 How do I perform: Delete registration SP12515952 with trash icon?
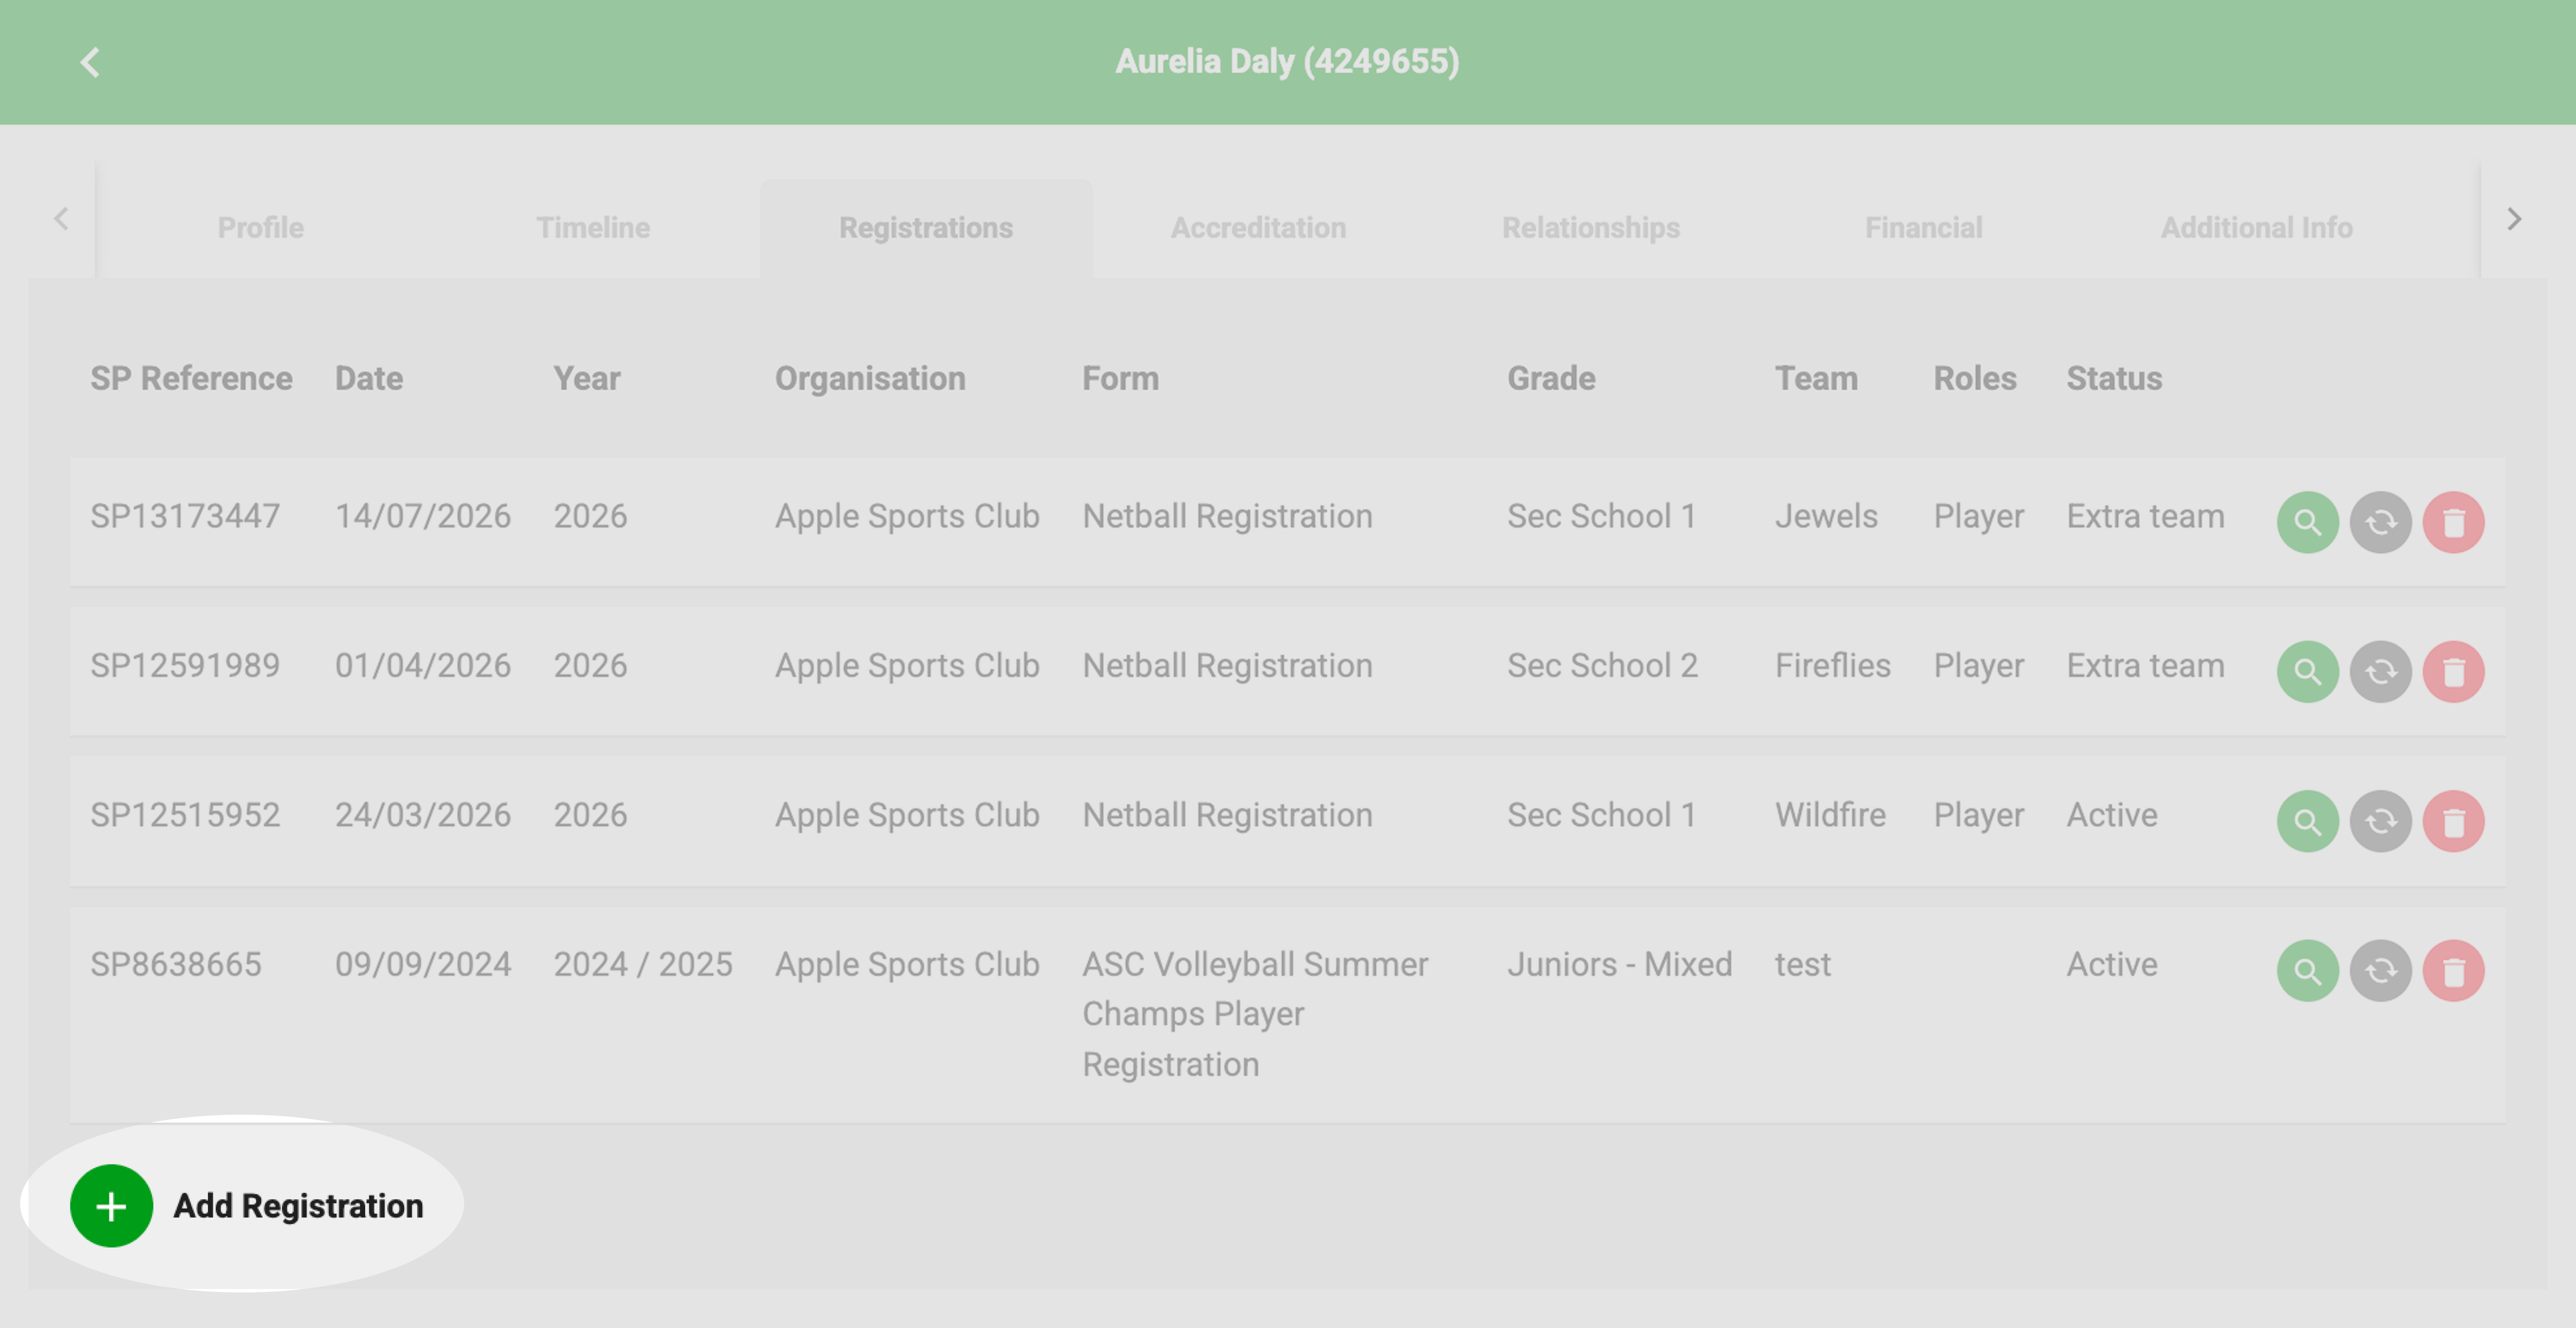pyautogui.click(x=2453, y=821)
